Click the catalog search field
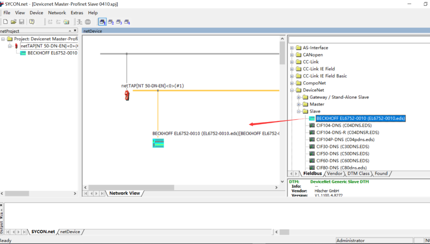Image resolution: width=430 pixels, height=244 pixels. [358, 40]
